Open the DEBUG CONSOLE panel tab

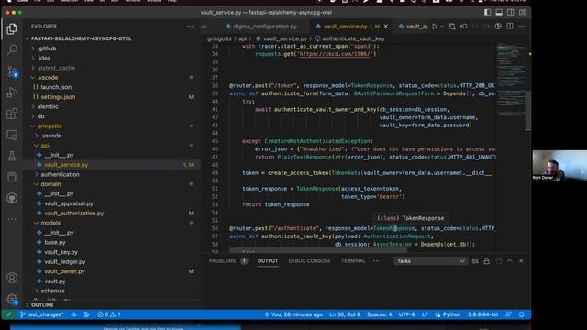[309, 260]
